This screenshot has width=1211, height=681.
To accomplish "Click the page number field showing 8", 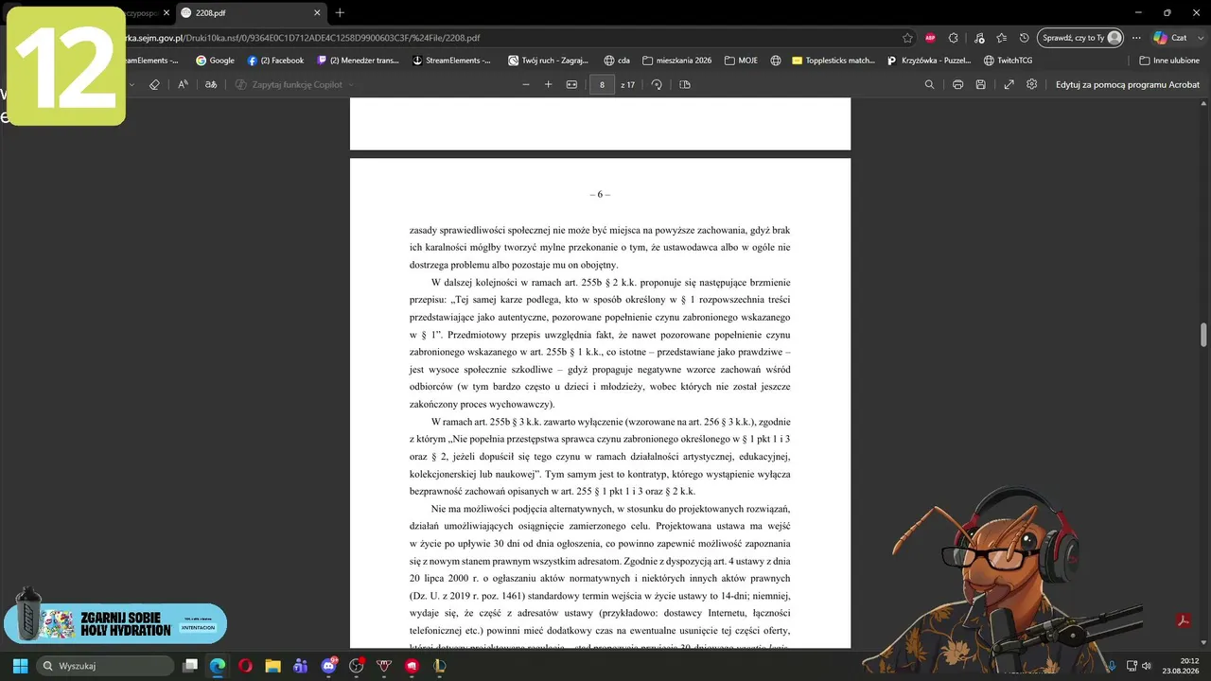I will pos(602,84).
